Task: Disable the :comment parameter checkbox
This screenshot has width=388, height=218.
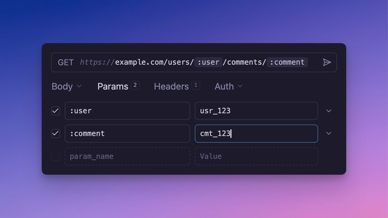Action: pyautogui.click(x=56, y=134)
